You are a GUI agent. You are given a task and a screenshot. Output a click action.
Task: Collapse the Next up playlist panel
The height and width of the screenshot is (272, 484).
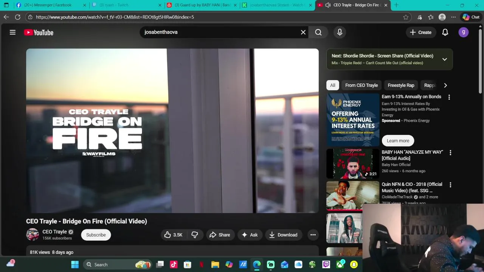445,59
